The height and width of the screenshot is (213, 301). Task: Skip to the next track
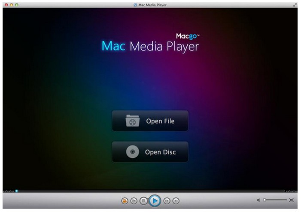pos(176,201)
